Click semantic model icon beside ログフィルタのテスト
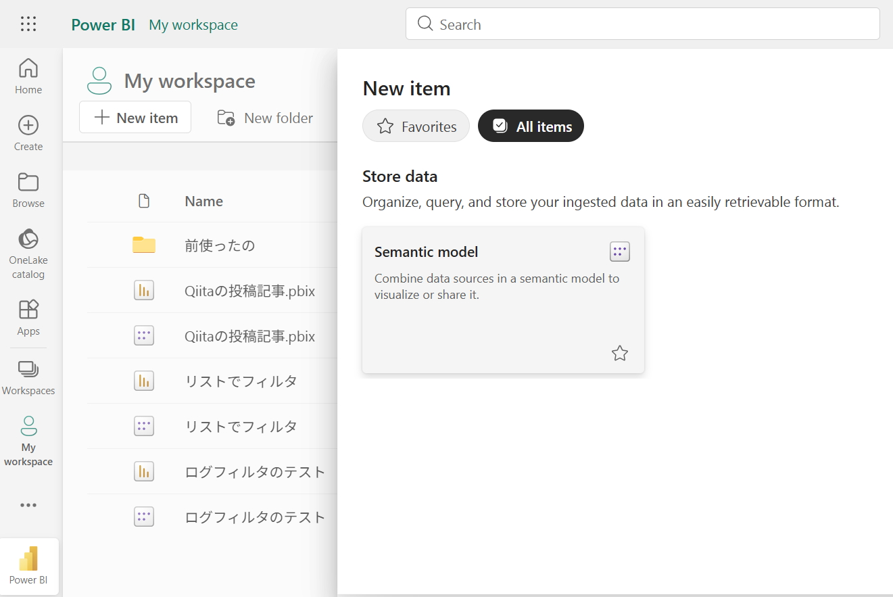 [144, 517]
